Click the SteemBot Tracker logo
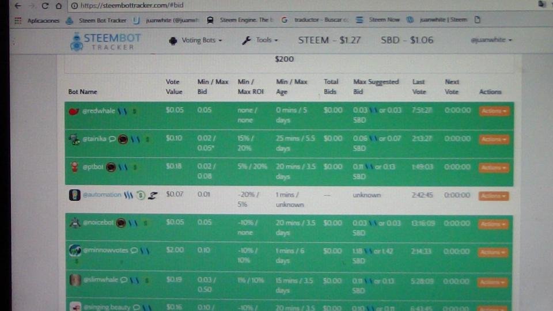This screenshot has height=311, width=553. (x=105, y=41)
